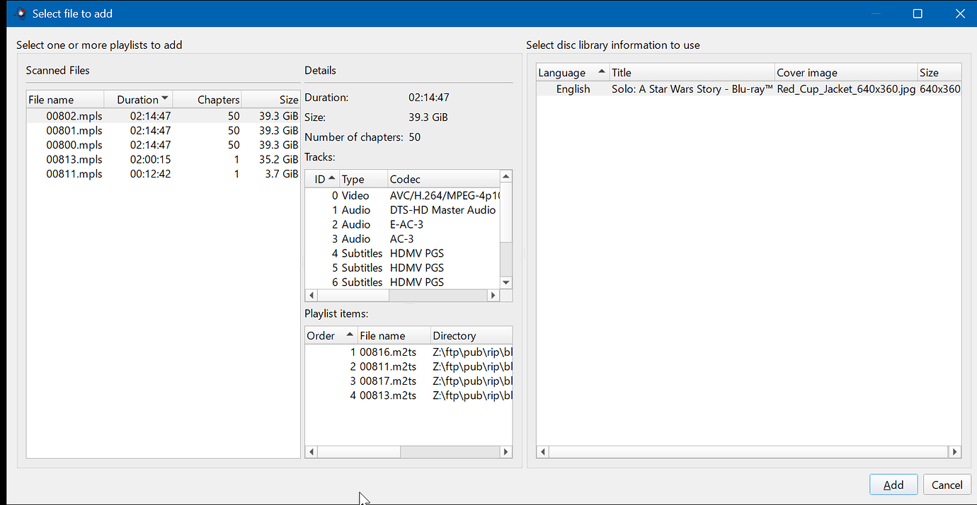977x505 pixels.
Task: Sort tracks by ID column header
Action: [320, 180]
